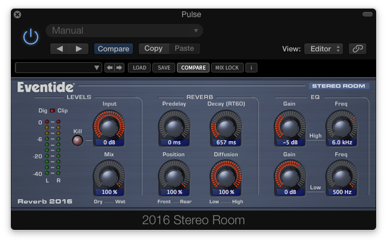Screen dimensions: 387x243
Task: Select the -5 dB high gain field
Action: click(290, 143)
